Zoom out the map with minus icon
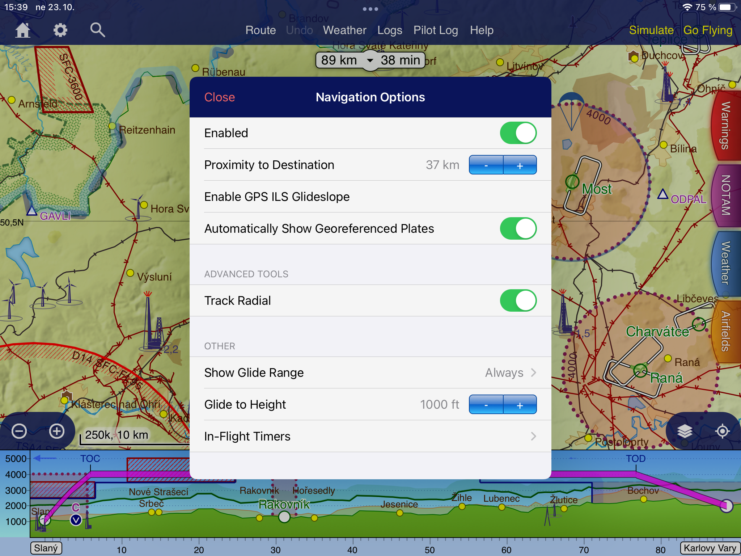The image size is (741, 556). click(x=19, y=431)
